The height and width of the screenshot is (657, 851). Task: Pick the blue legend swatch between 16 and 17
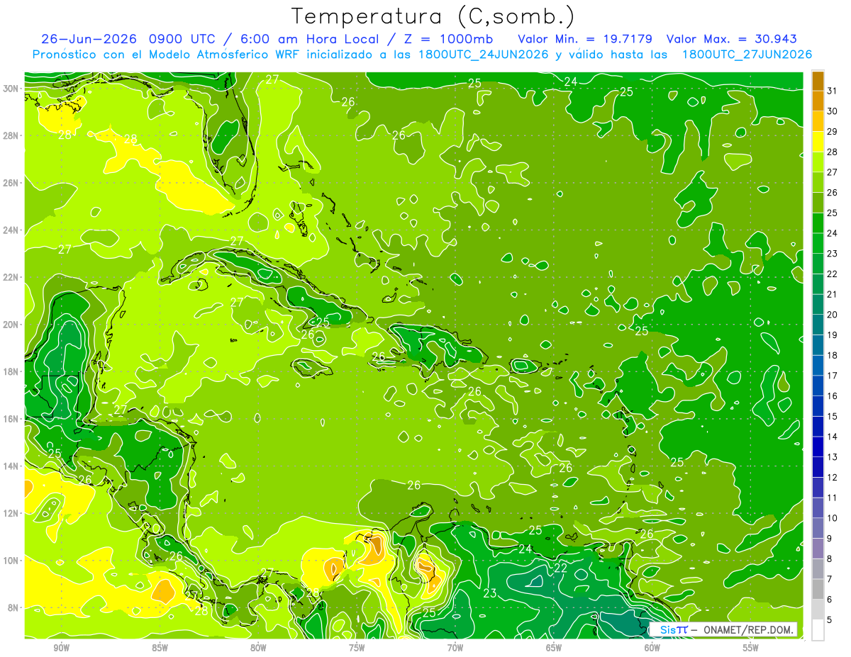818,386
